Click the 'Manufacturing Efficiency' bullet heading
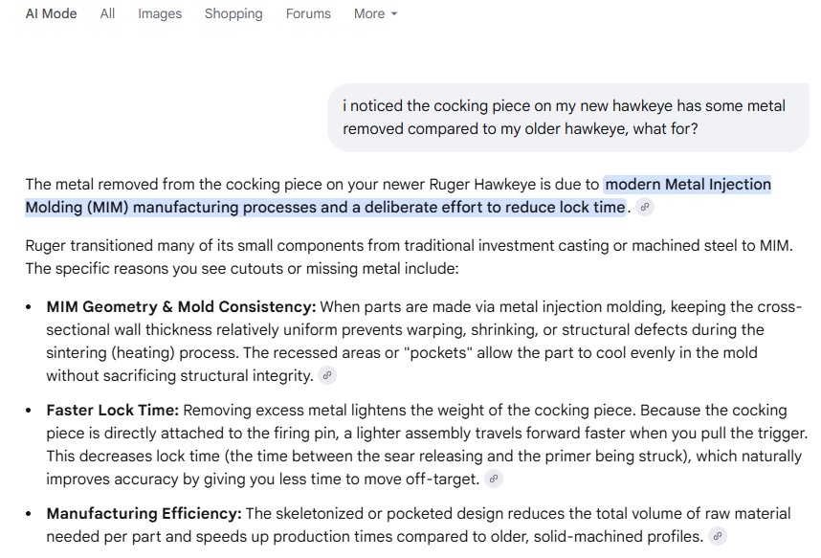The width and height of the screenshot is (821, 558). coord(144,513)
